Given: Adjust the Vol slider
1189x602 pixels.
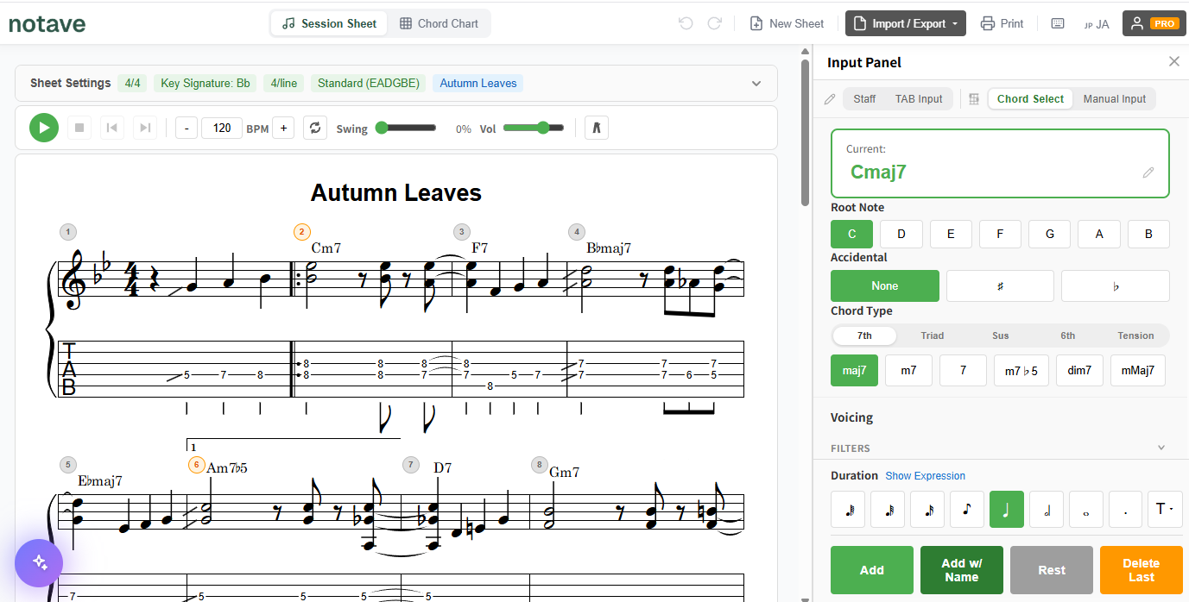Looking at the screenshot, I should (534, 128).
